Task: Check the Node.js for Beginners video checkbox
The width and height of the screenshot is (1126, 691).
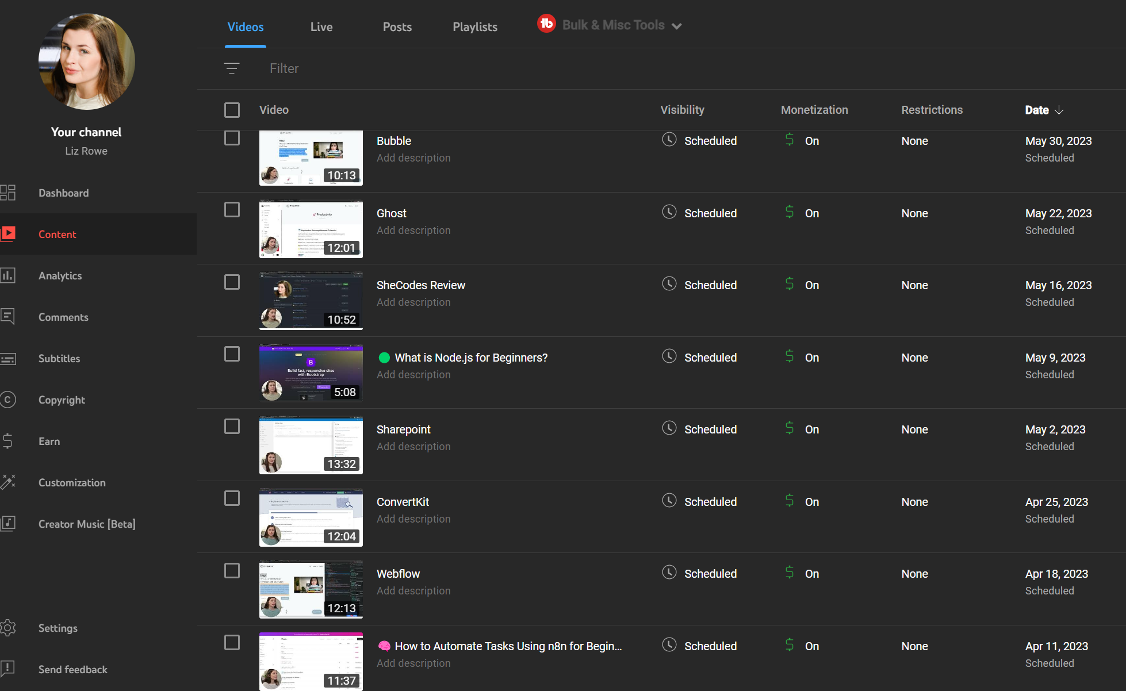Action: 232,354
